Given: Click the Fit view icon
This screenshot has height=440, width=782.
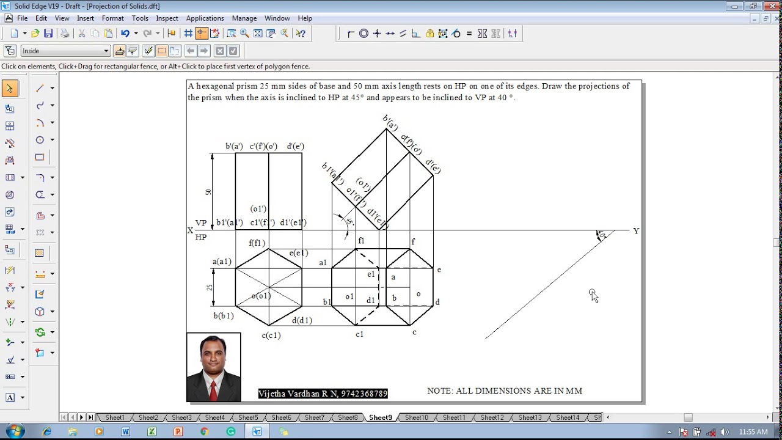Looking at the screenshot, I should pos(258,34).
